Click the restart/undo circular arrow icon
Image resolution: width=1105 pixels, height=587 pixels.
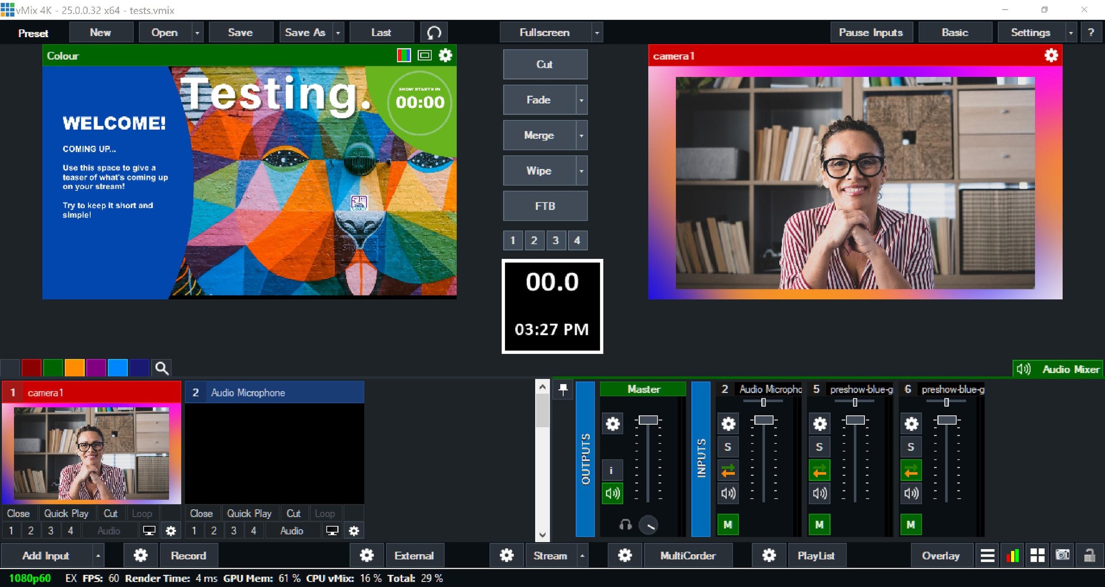coord(434,32)
